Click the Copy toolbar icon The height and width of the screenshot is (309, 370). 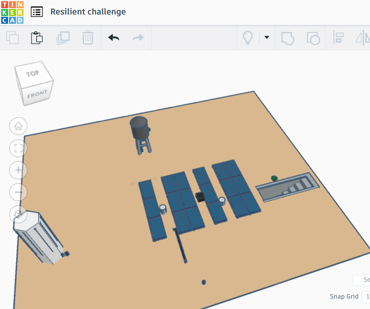point(12,37)
